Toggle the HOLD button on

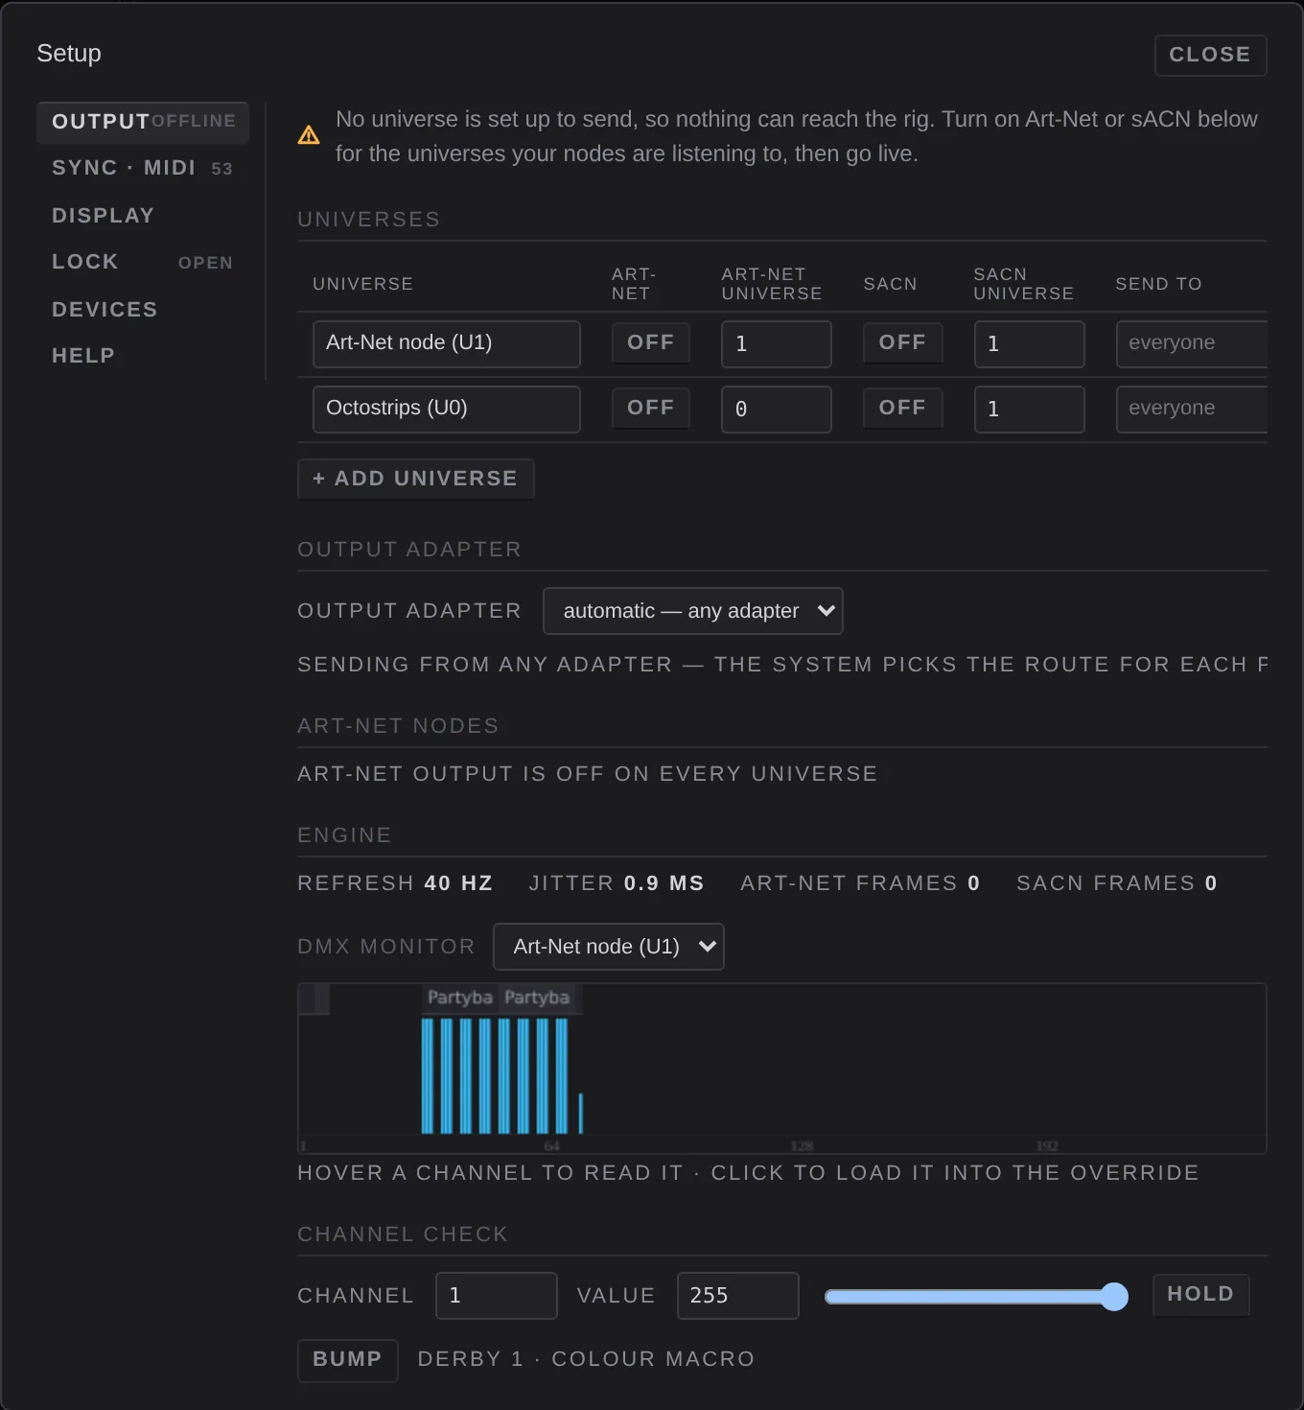coord(1200,1295)
